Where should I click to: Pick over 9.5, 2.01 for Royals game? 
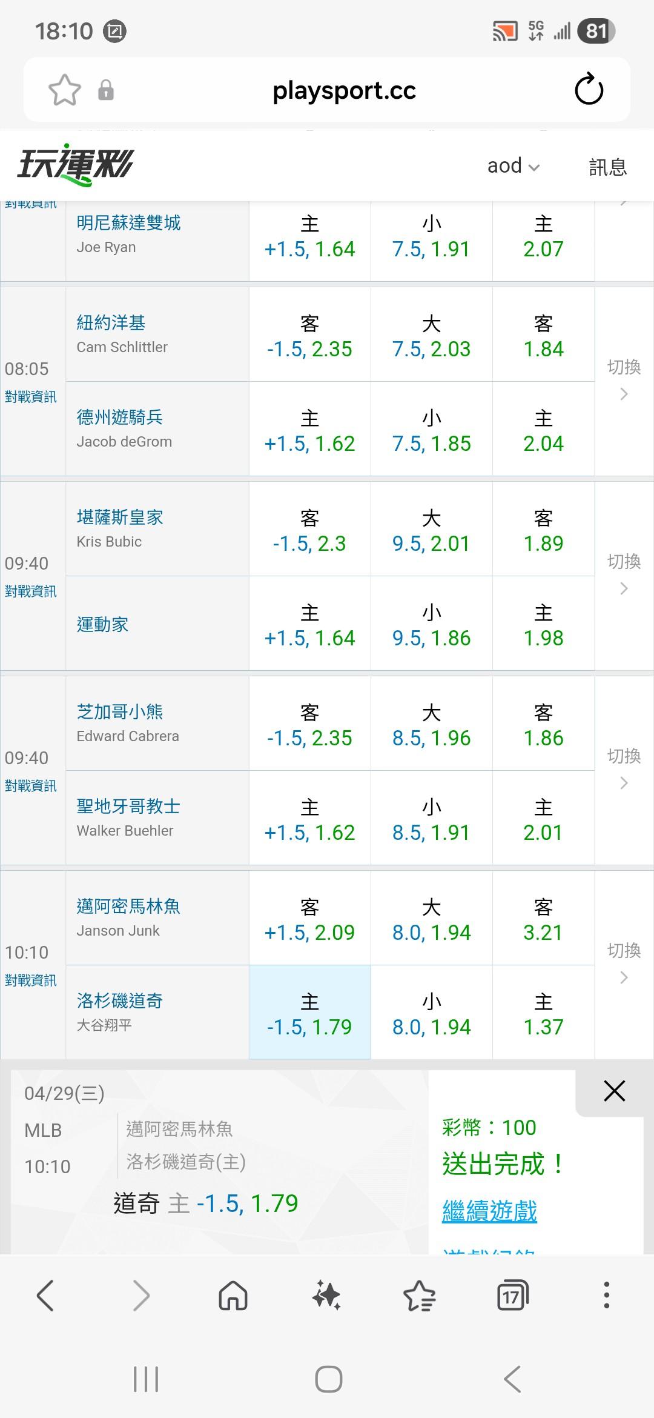431,530
